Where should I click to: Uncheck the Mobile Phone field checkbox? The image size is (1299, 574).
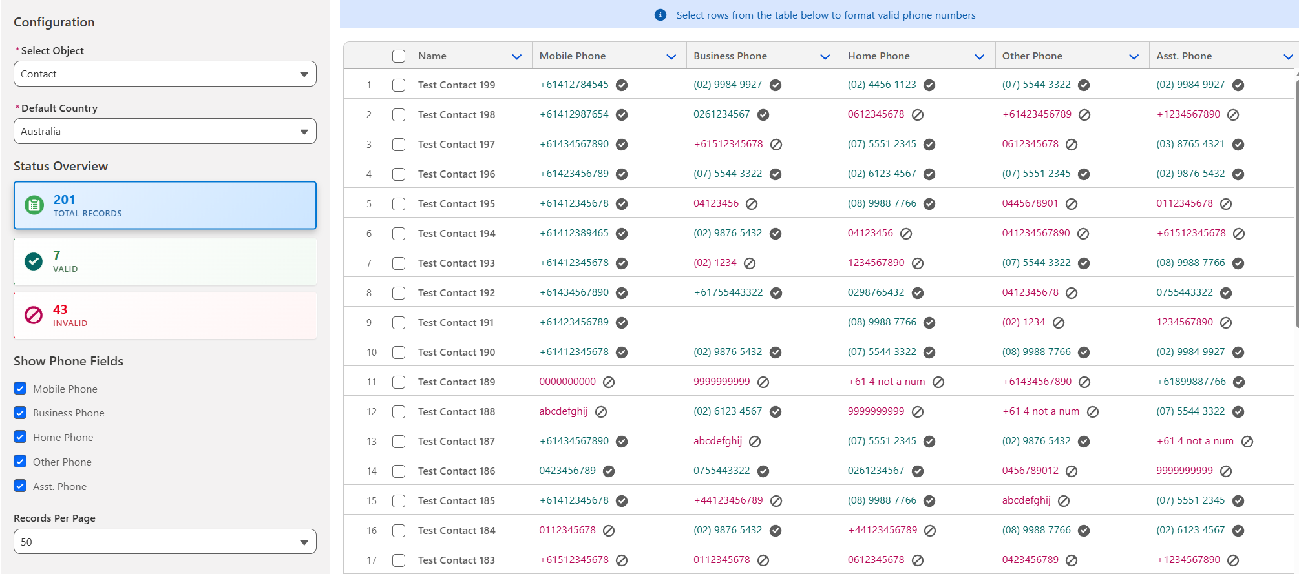pos(20,388)
